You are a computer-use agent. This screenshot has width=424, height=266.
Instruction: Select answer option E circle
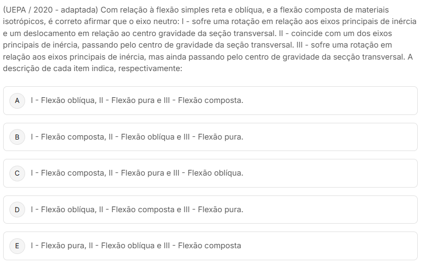[17, 246]
